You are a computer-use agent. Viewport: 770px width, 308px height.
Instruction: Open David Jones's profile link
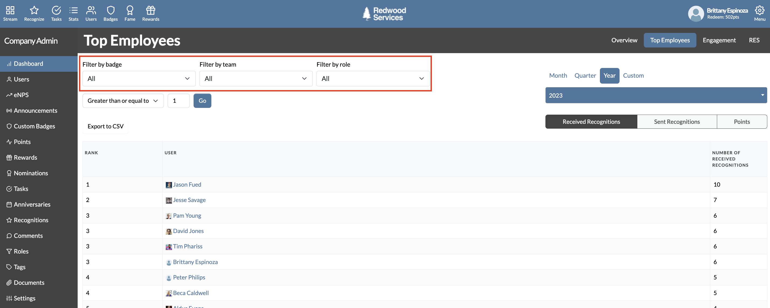click(x=188, y=231)
